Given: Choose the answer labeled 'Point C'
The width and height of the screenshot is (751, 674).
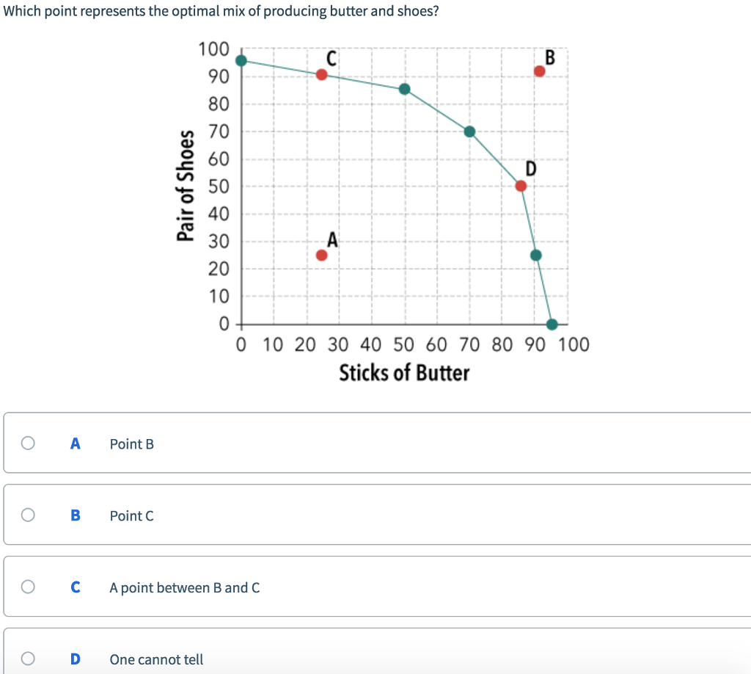Looking at the screenshot, I should click(x=132, y=516).
